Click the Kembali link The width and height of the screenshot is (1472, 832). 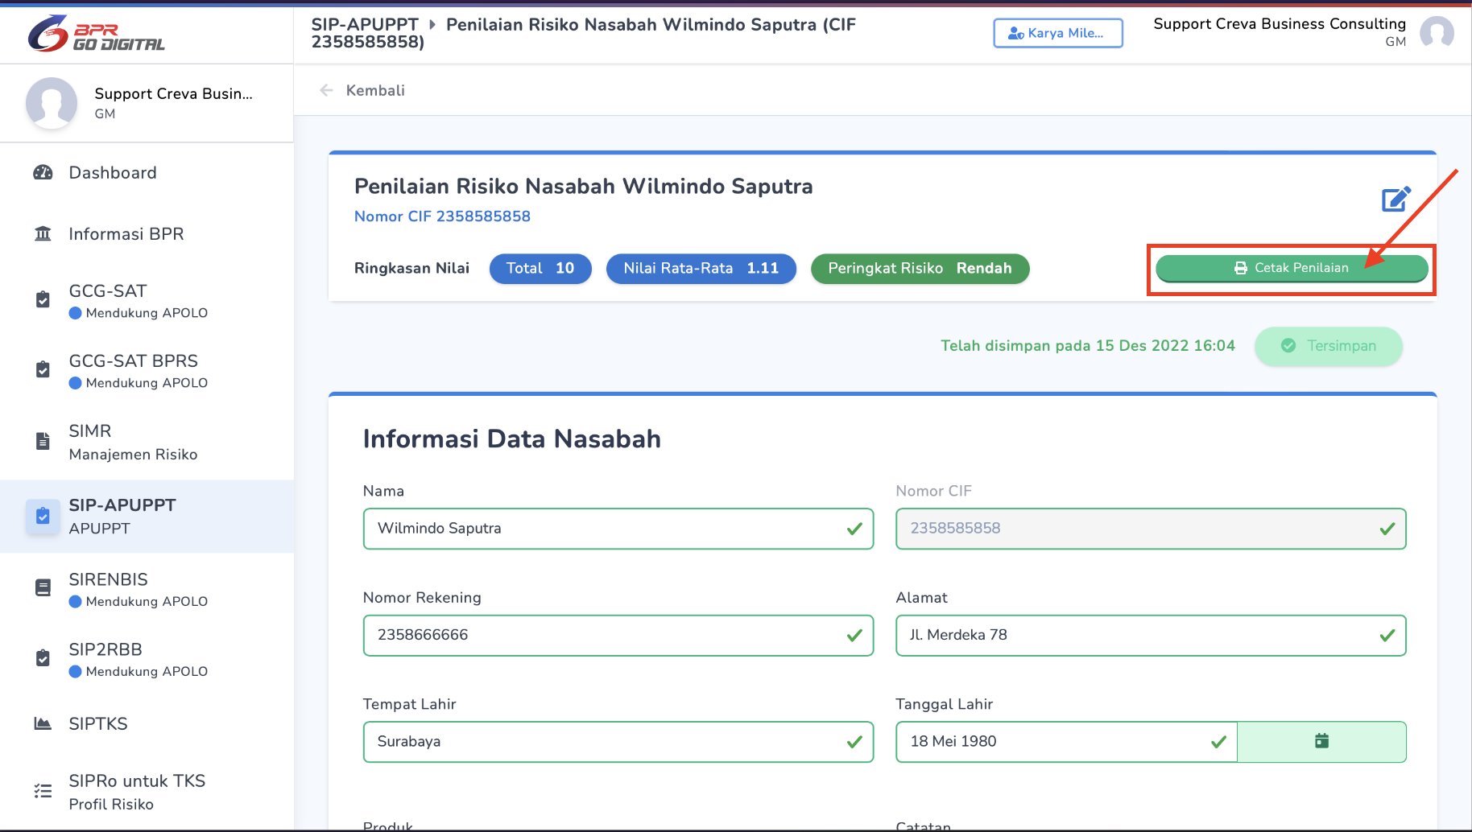coord(375,90)
